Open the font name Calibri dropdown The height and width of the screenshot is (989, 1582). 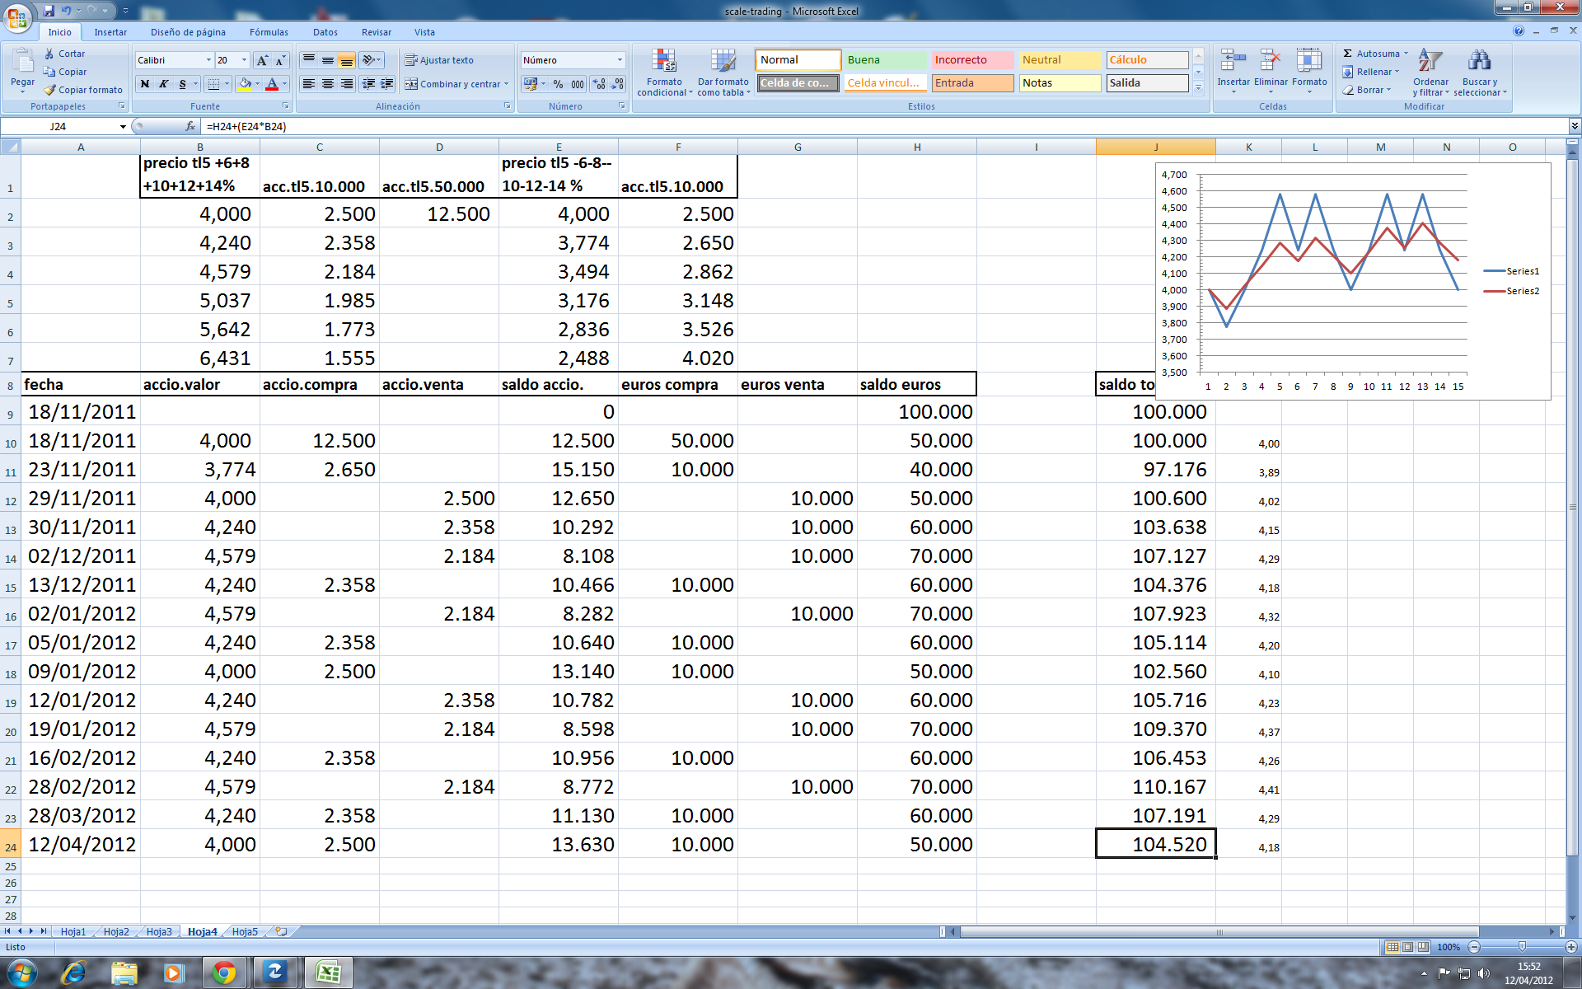point(208,60)
